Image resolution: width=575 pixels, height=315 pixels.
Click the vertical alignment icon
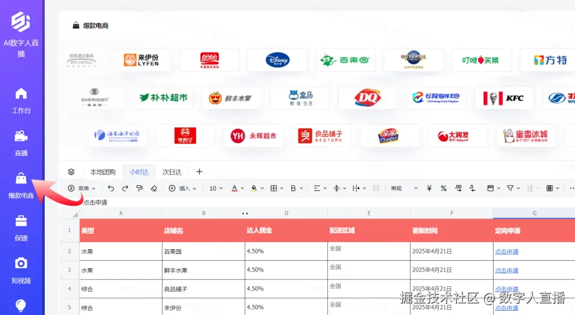(x=336, y=189)
